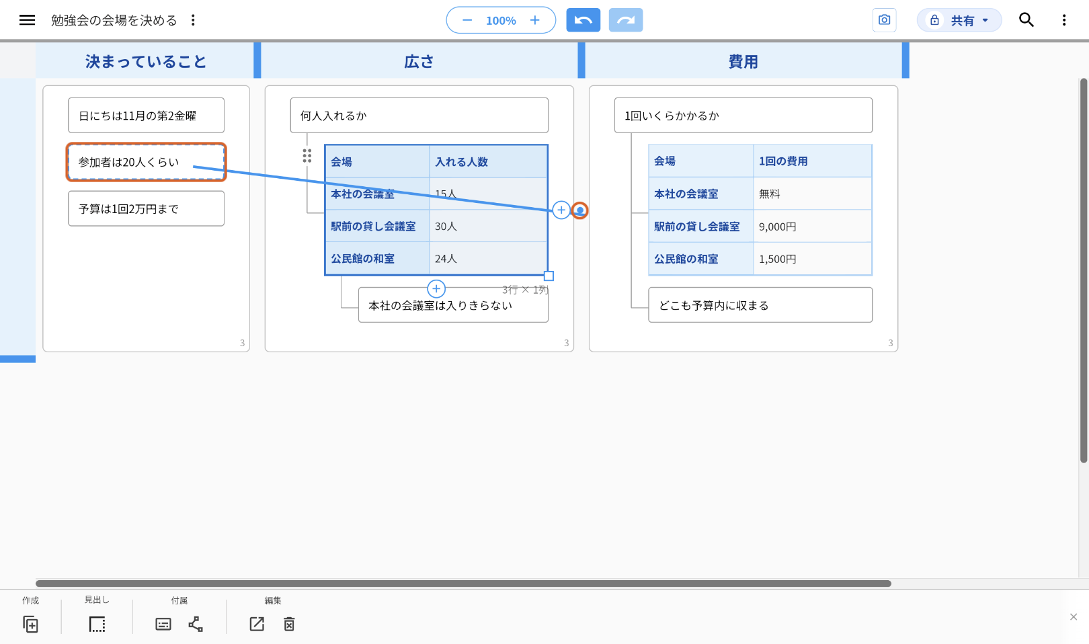Click the 付属 note caption icon
This screenshot has width=1089, height=644.
(x=163, y=624)
